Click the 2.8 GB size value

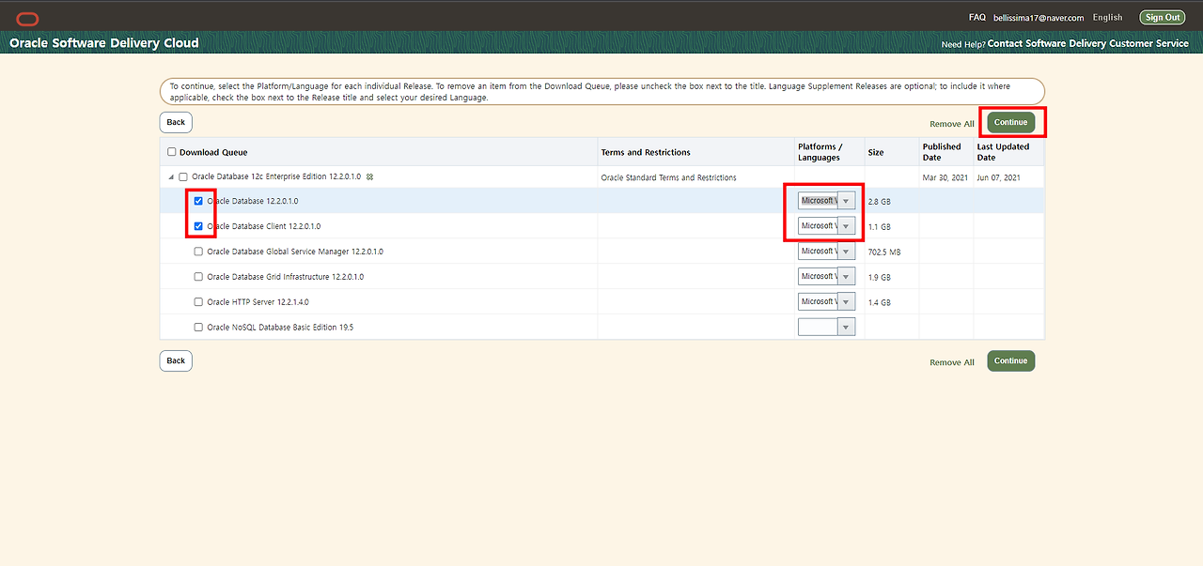(879, 202)
